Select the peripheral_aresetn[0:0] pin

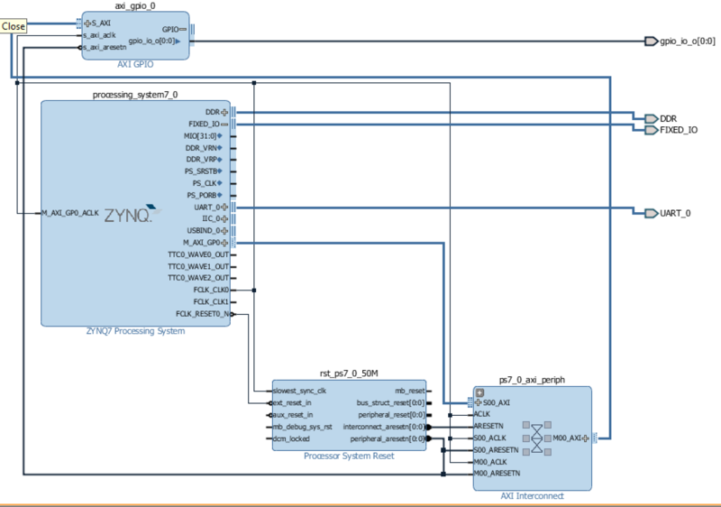tap(388, 439)
